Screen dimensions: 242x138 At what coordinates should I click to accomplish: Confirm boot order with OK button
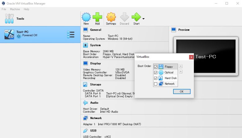click(x=181, y=91)
